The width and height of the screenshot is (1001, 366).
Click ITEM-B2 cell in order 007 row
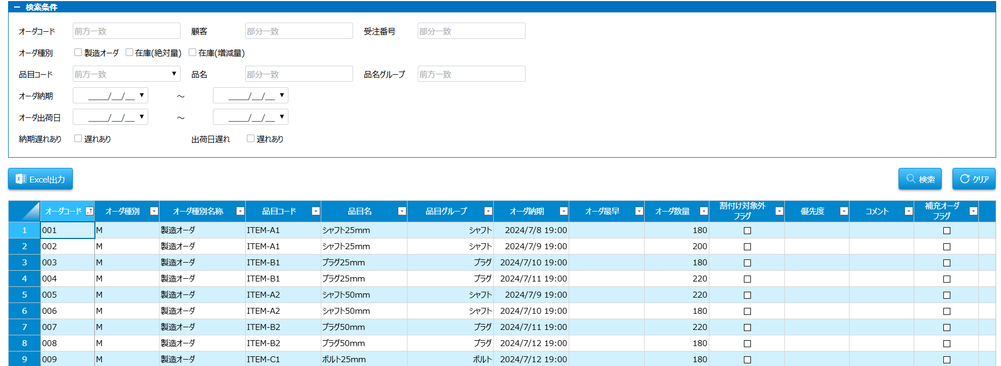coord(283,327)
